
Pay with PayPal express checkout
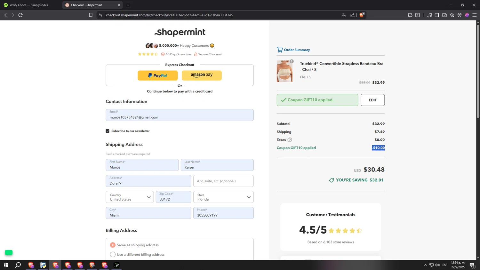click(x=158, y=75)
